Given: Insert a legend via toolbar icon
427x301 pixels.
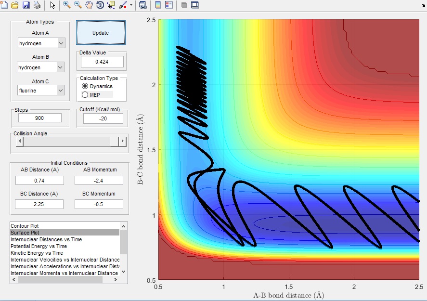Looking at the screenshot, I should point(169,5).
